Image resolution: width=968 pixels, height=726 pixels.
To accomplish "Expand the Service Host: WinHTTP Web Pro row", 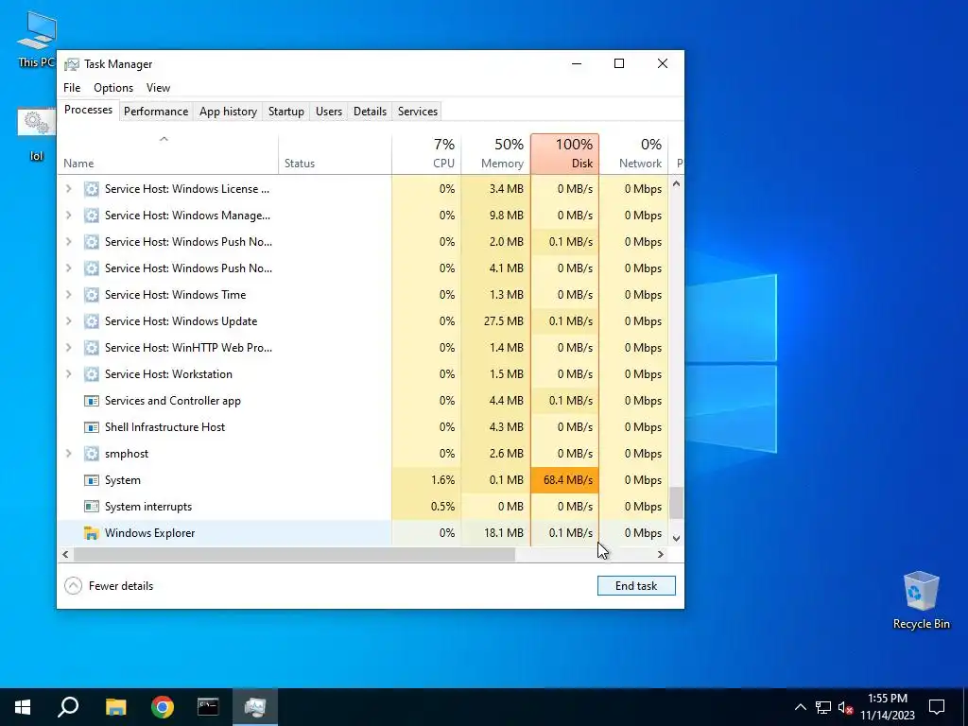I will (x=68, y=348).
